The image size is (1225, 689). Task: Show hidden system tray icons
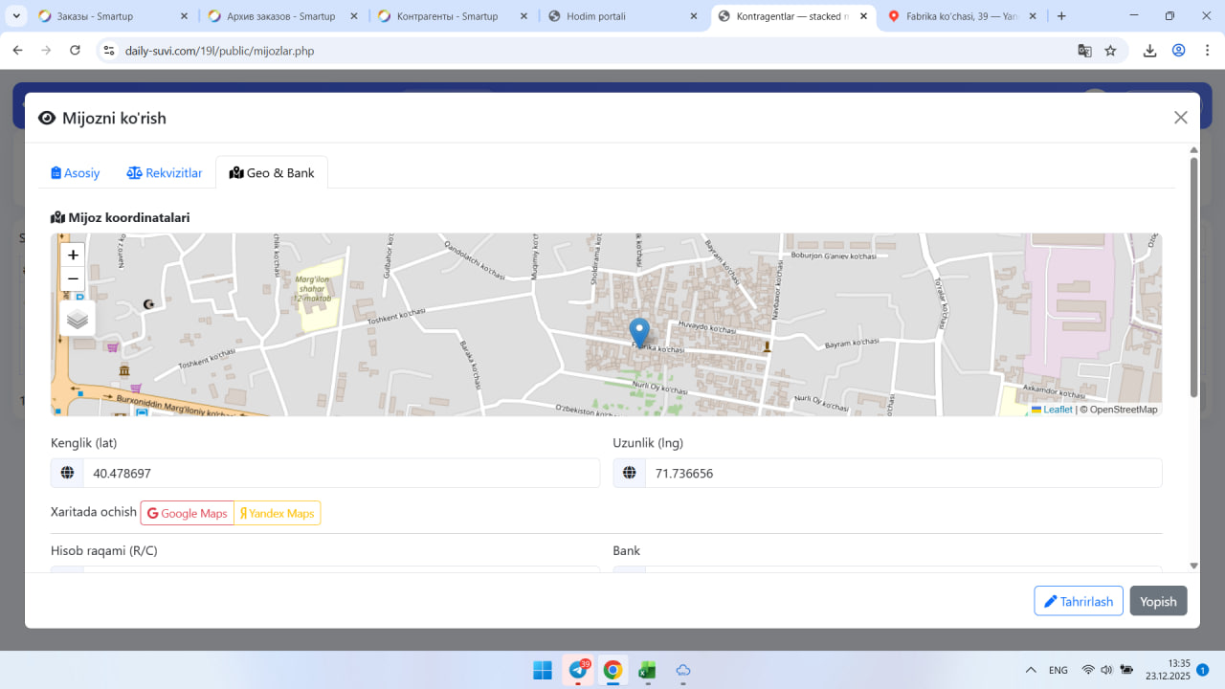pos(1031,670)
